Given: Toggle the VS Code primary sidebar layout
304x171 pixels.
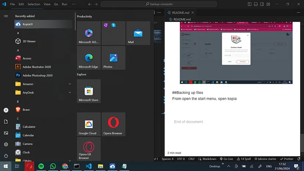Looking at the screenshot, I should (250, 4).
